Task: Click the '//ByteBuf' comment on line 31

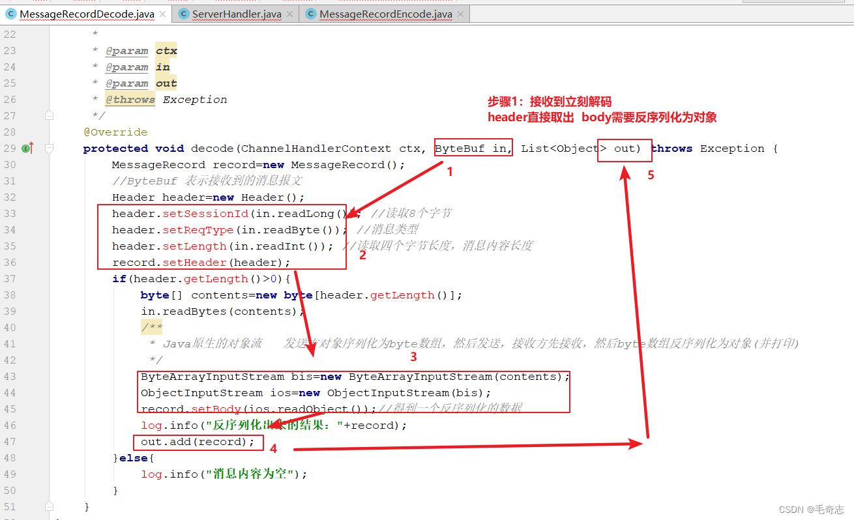Action: [x=207, y=181]
